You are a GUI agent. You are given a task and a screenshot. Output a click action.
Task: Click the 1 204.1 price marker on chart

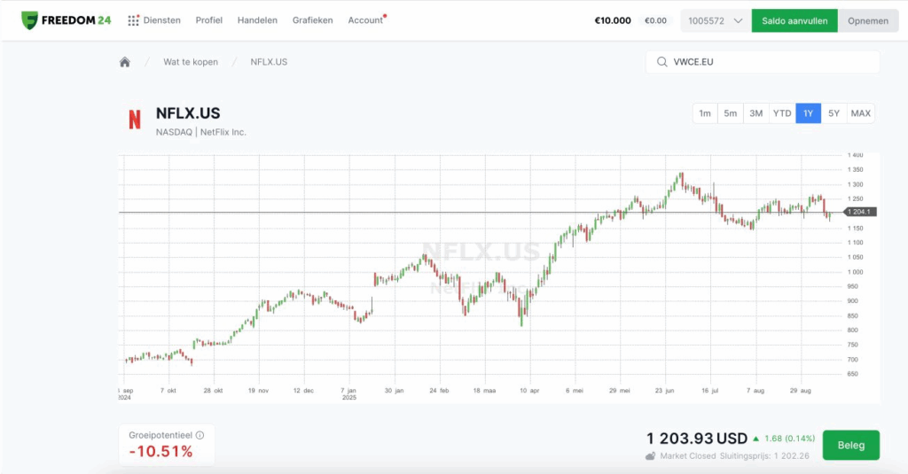pyautogui.click(x=860, y=212)
